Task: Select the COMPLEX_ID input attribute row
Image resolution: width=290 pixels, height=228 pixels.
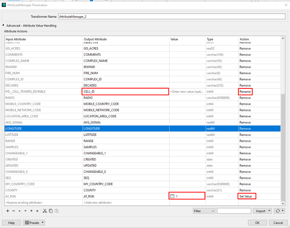Action: (44, 79)
